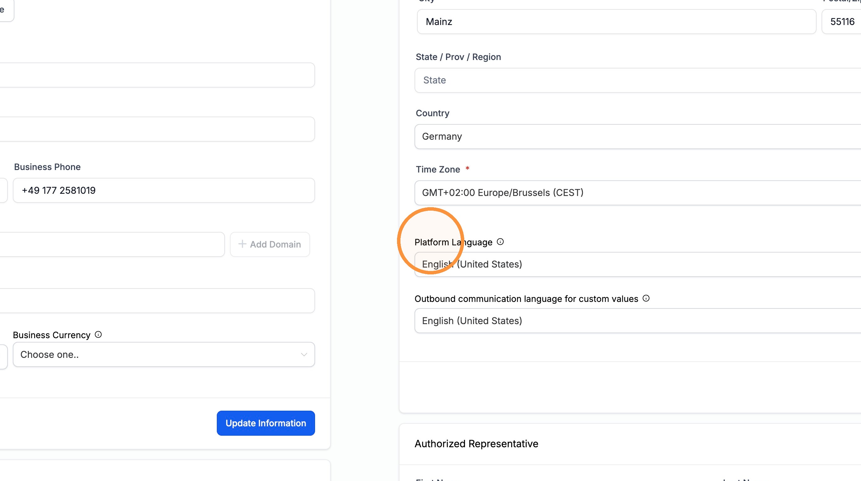Image resolution: width=861 pixels, height=481 pixels.
Task: Click the Country label
Action: coord(432,113)
